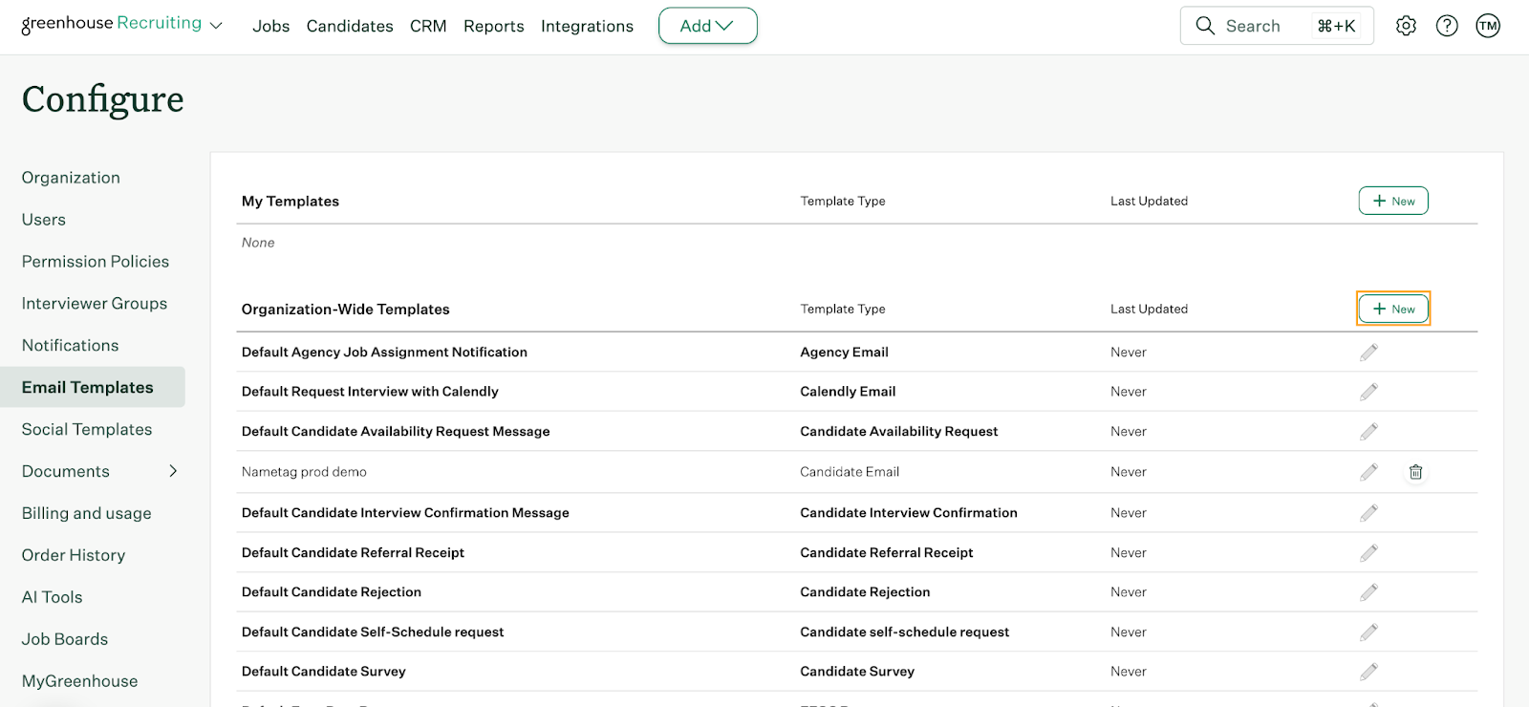The width and height of the screenshot is (1529, 707).
Task: Open the help question mark icon
Action: (x=1447, y=26)
